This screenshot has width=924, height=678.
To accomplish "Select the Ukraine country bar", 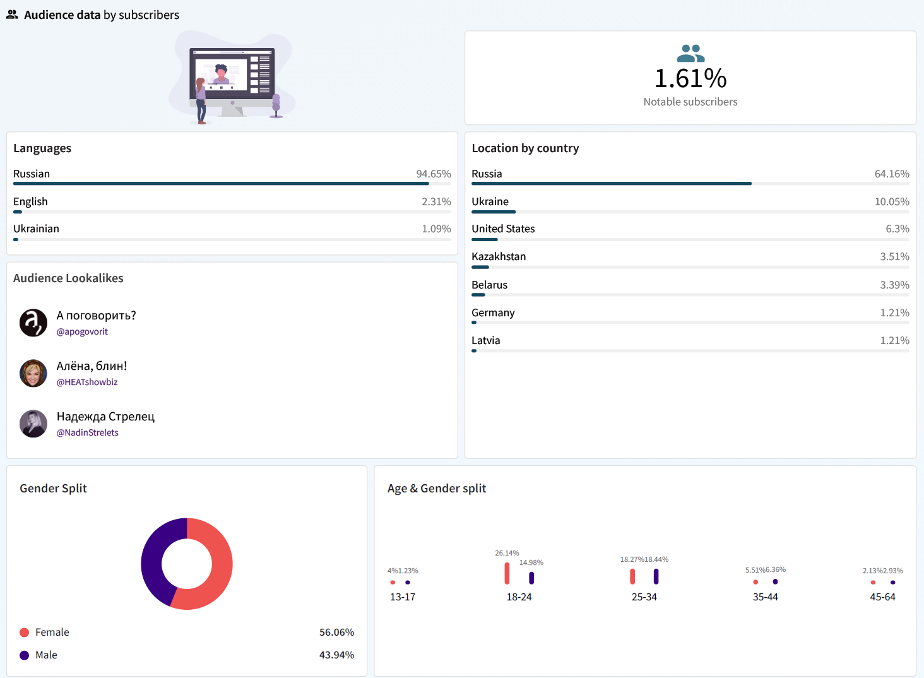I will point(494,211).
